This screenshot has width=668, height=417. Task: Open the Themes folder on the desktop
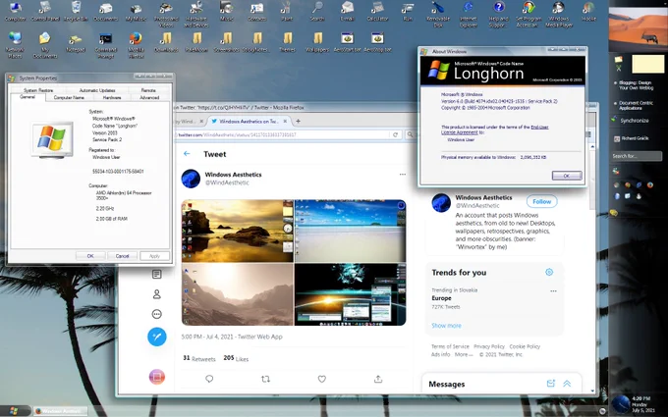tap(287, 42)
